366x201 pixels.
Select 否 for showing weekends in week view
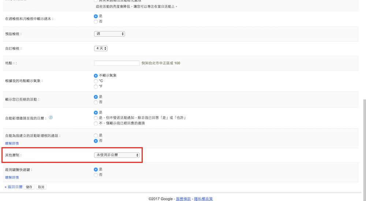coord(96,22)
